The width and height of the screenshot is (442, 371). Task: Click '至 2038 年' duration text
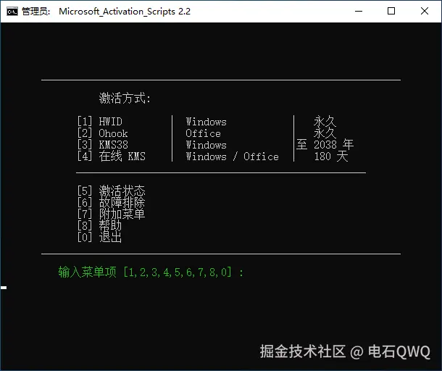(x=325, y=145)
